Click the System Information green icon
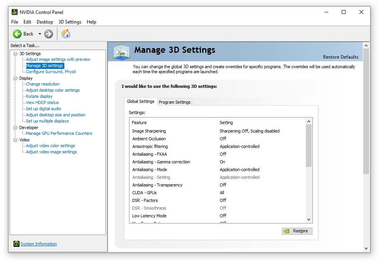 coord(16,244)
